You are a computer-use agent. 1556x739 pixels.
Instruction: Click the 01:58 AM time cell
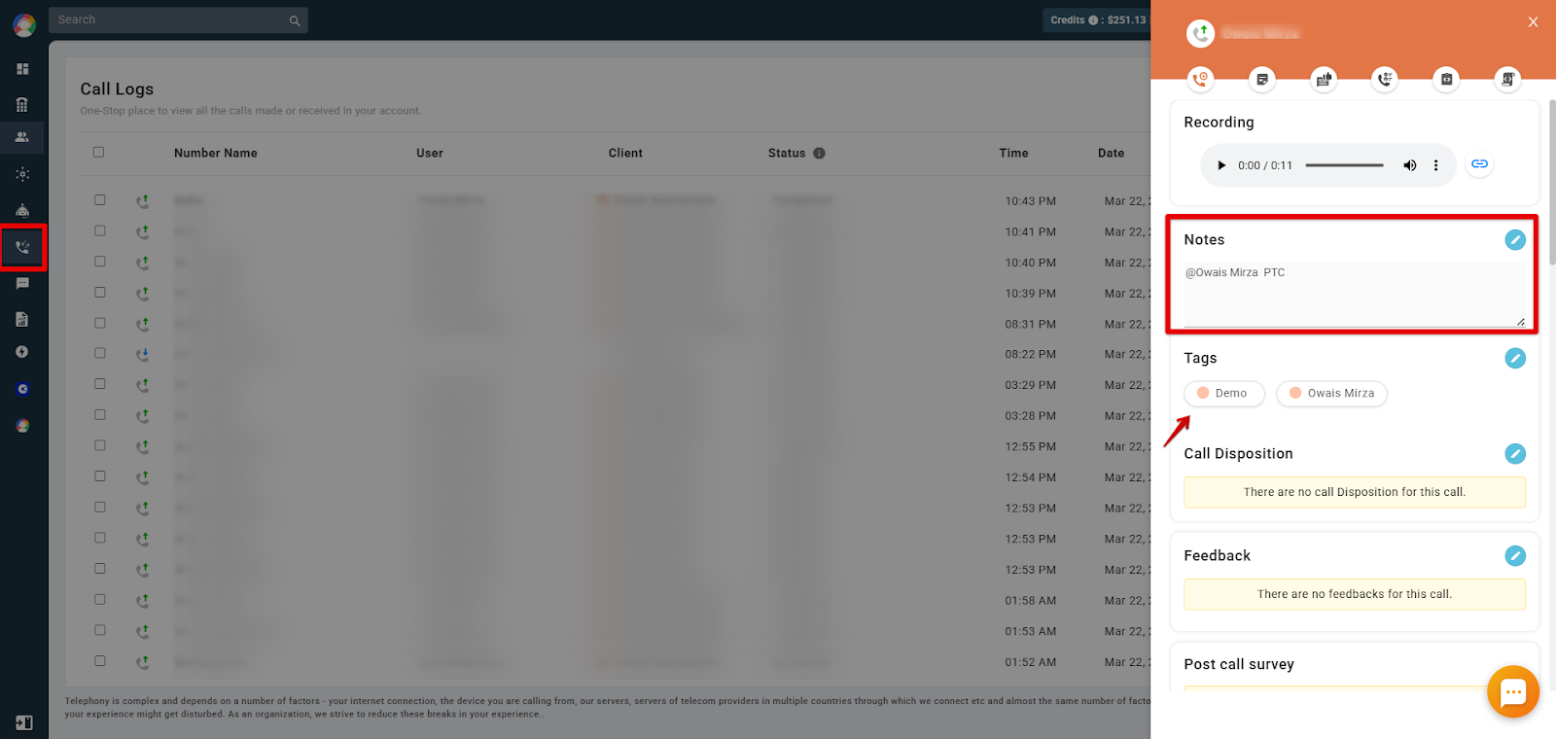1031,601
